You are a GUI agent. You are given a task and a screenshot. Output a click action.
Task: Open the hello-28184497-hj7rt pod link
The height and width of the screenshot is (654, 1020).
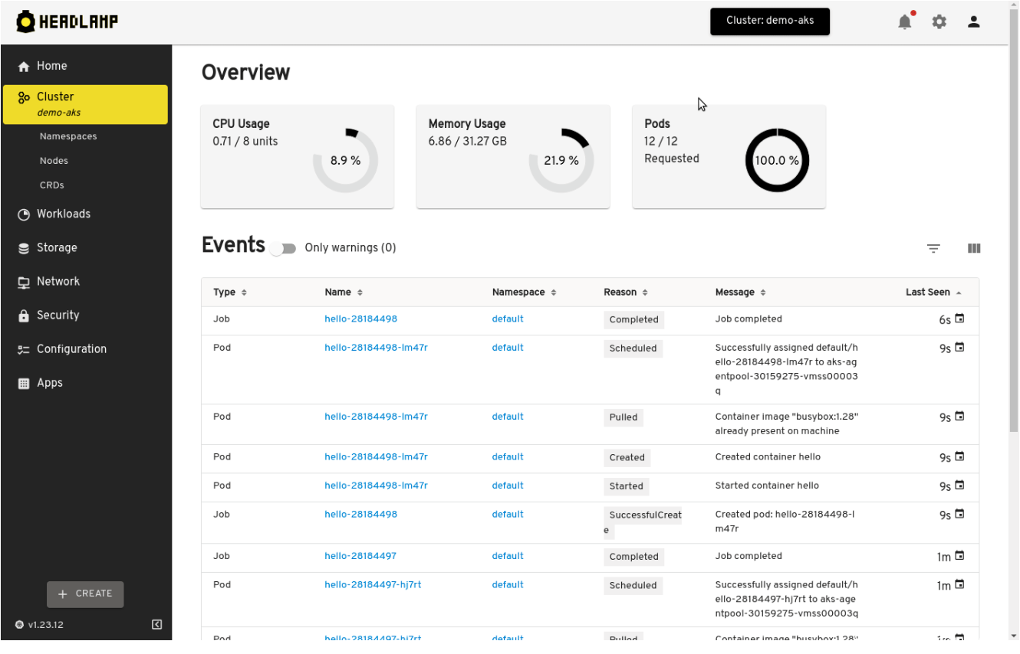[x=373, y=585]
